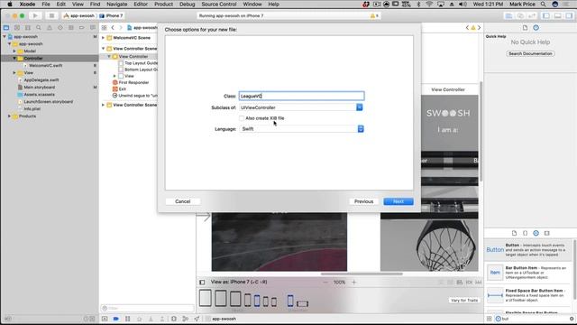Open the Source Control navigator icon

[x=17, y=28]
